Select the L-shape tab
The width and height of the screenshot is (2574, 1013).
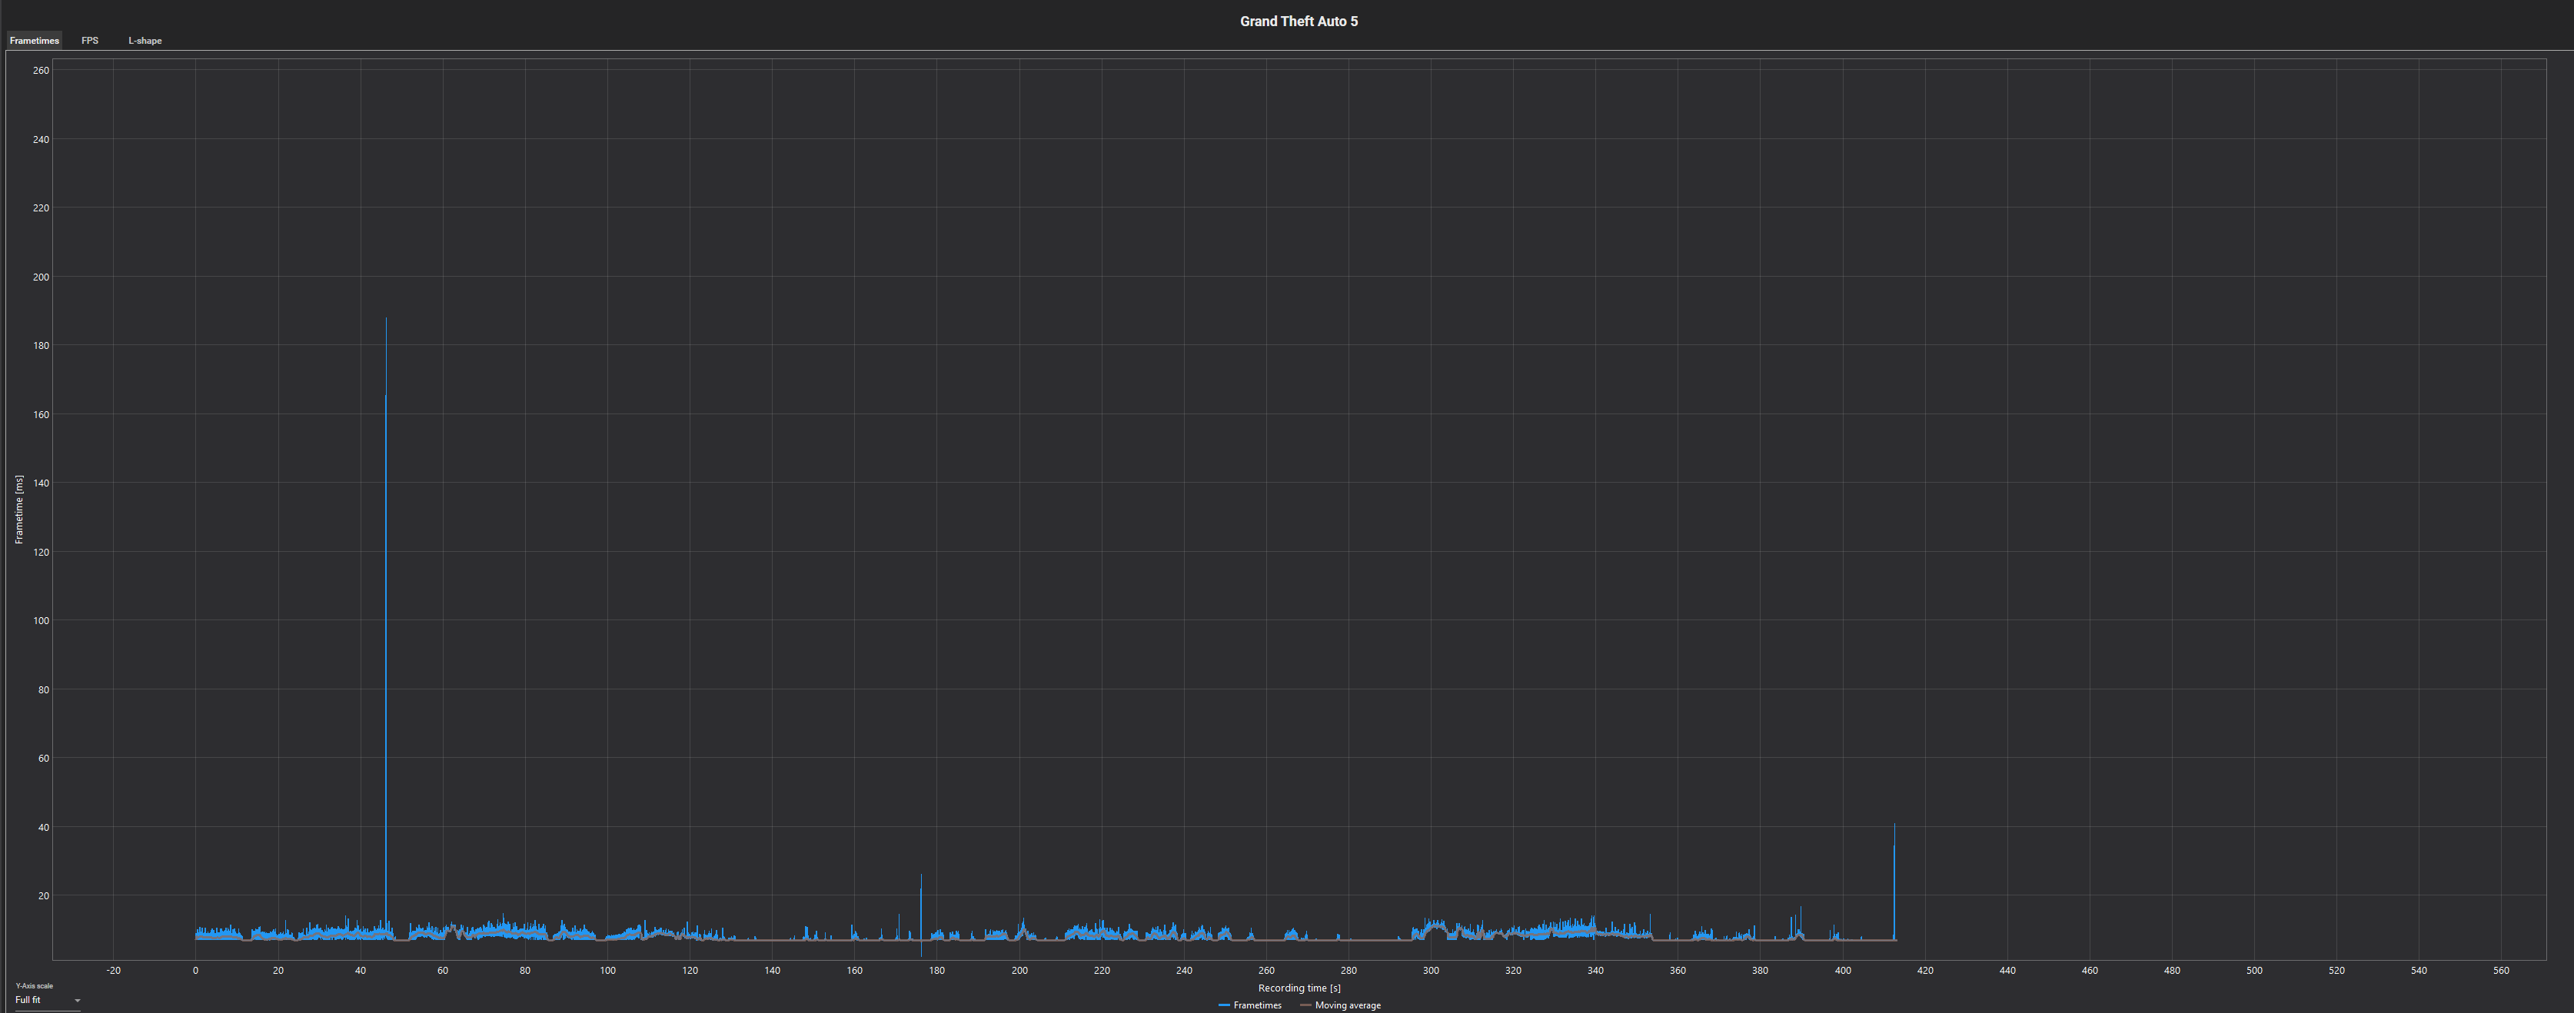point(145,41)
